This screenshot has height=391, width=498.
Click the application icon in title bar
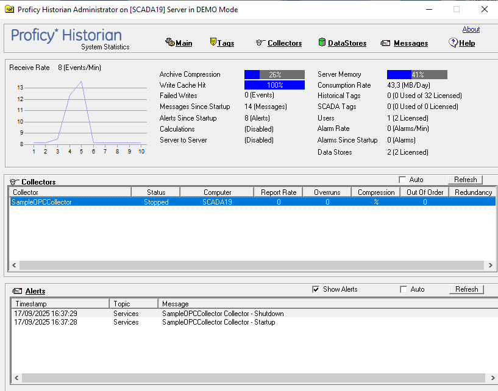pyautogui.click(x=9, y=9)
